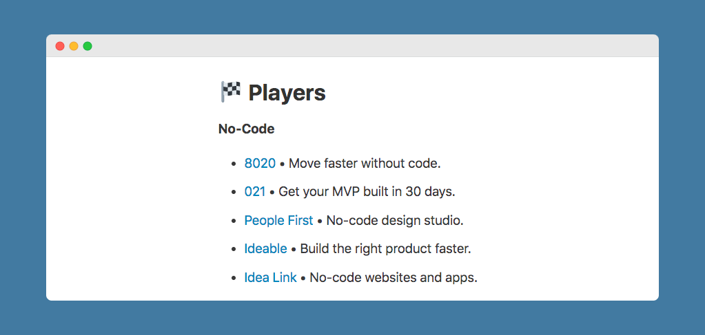Click text 'Move faster without code.'
Viewport: 705px width, 335px height.
click(x=365, y=163)
